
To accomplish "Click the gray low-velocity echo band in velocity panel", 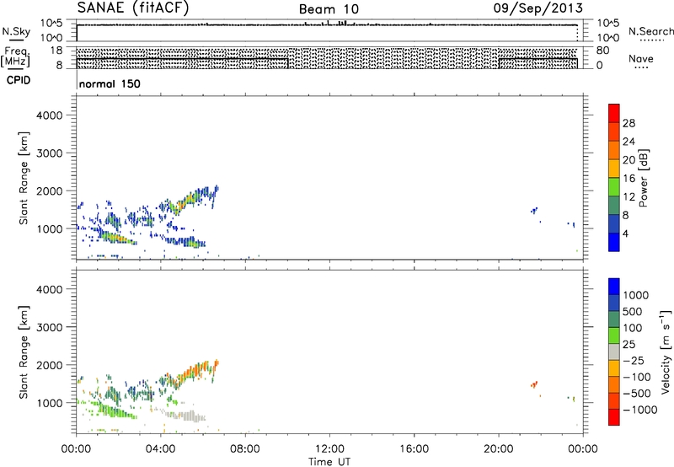I will [187, 416].
